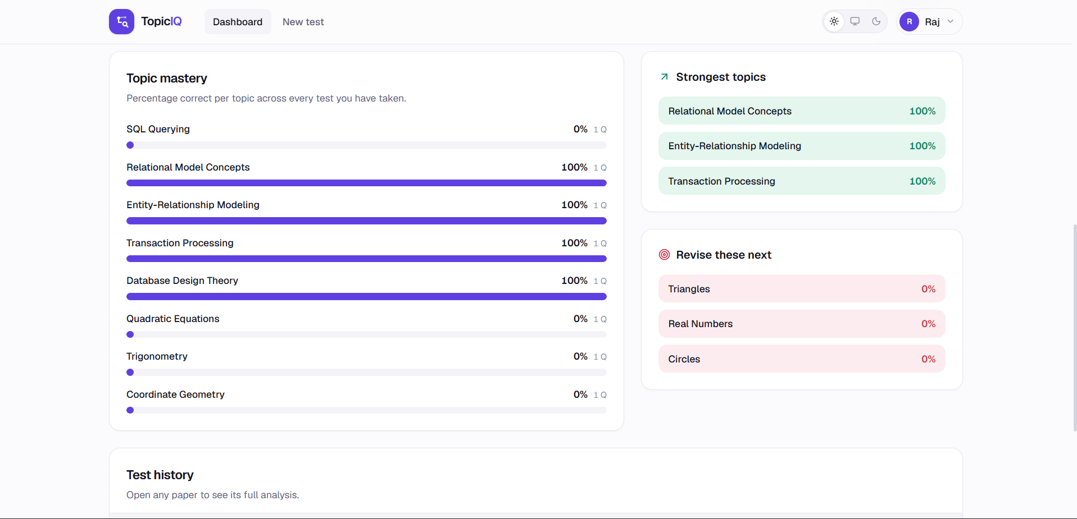Viewport: 1077px width, 519px height.
Task: Click 'Relational Model Concepts' in Topic mastery
Action: 188,167
